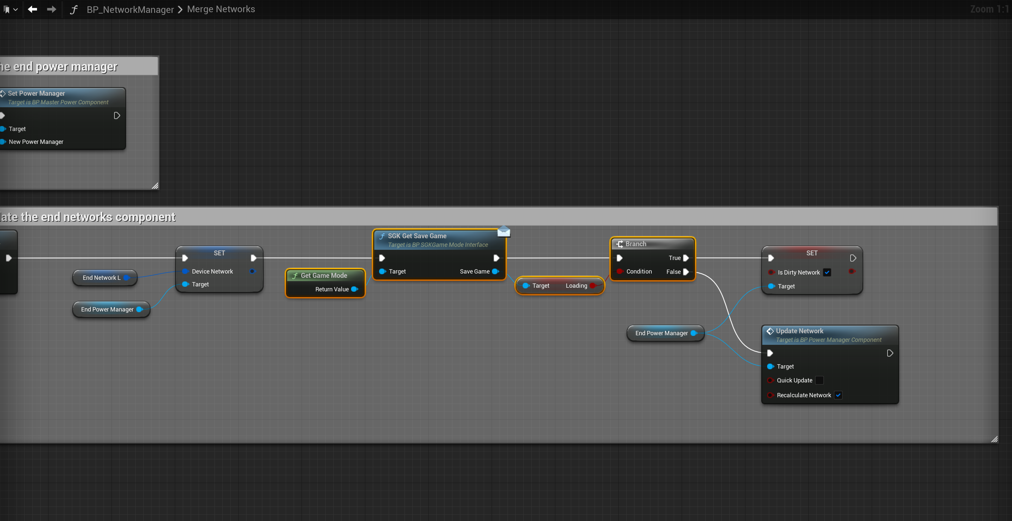1012x521 pixels.
Task: Click the Save Game output pin
Action: 495,272
